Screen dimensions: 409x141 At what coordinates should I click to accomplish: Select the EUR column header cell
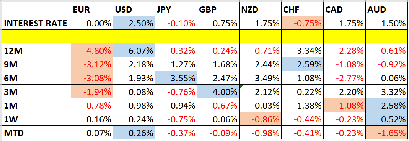pyautogui.click(x=92, y=10)
